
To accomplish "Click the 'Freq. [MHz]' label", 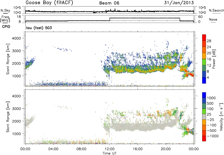I will click(5, 19).
